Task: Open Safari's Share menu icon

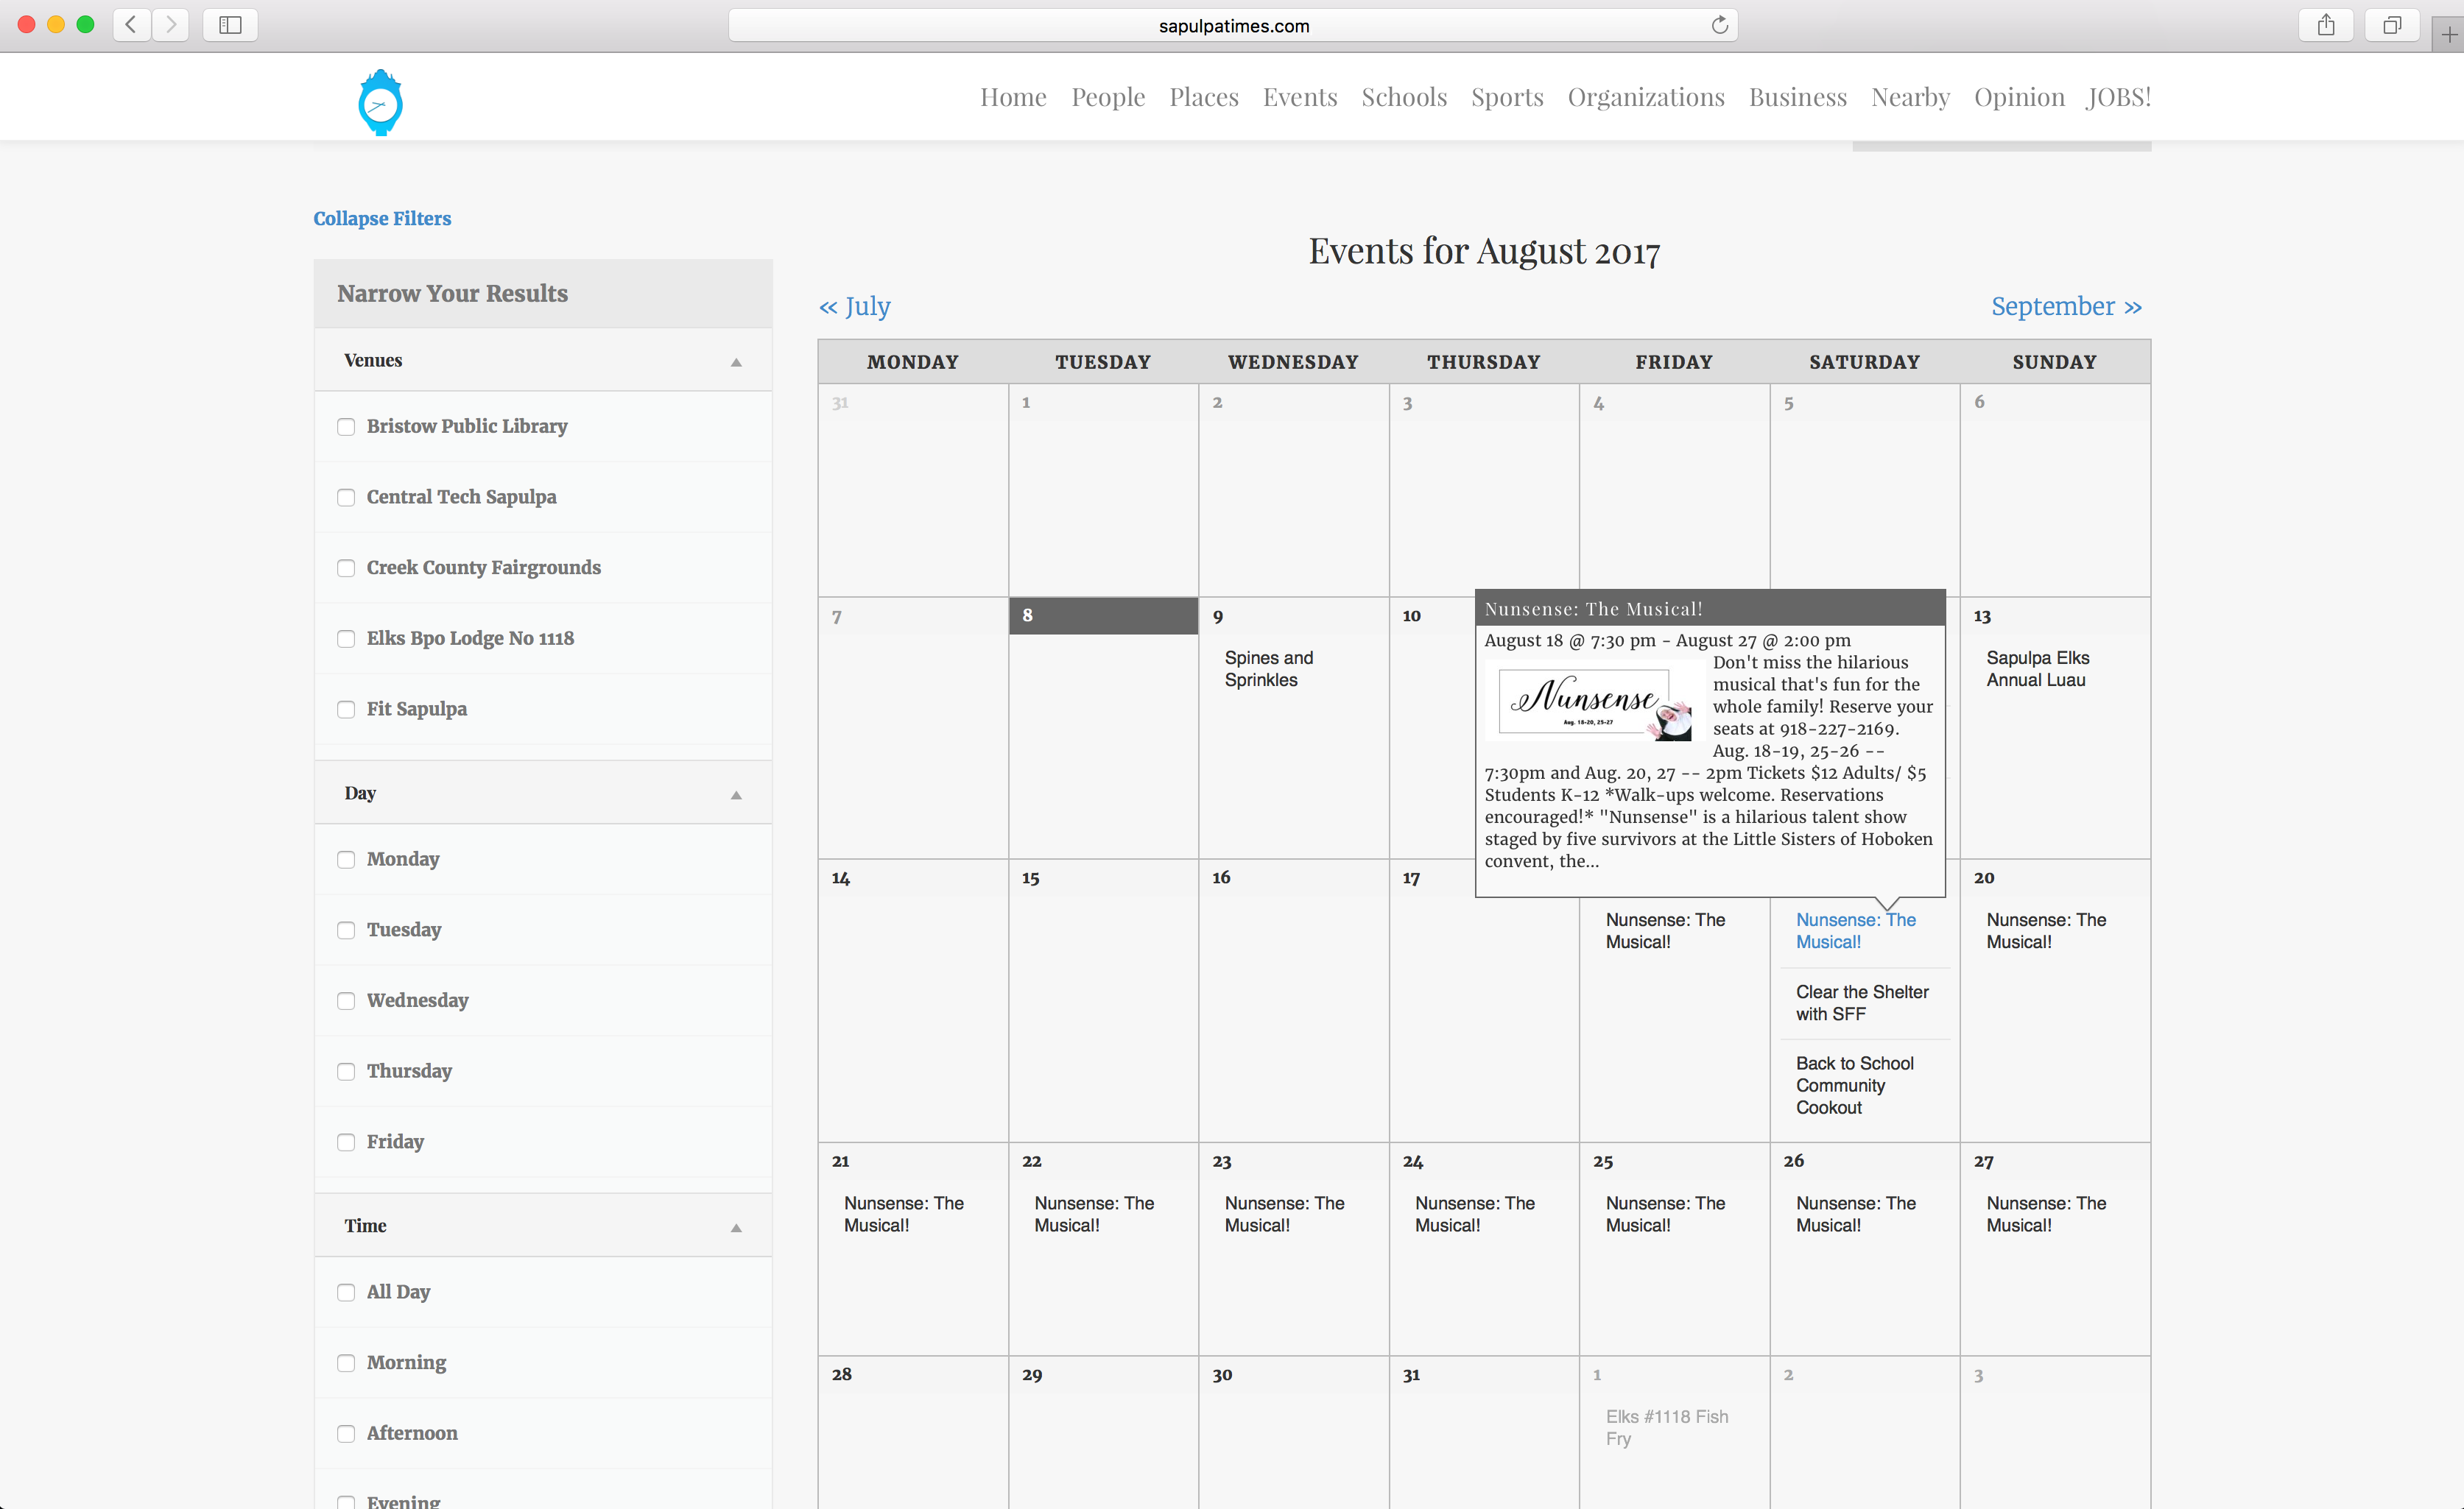Action: pyautogui.click(x=2326, y=25)
